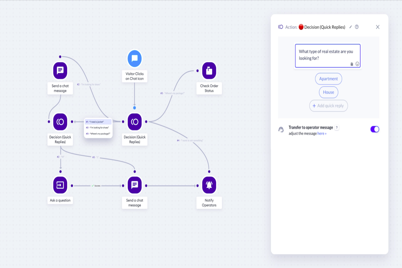
Task: Select the House quick reply chip
Action: click(328, 92)
